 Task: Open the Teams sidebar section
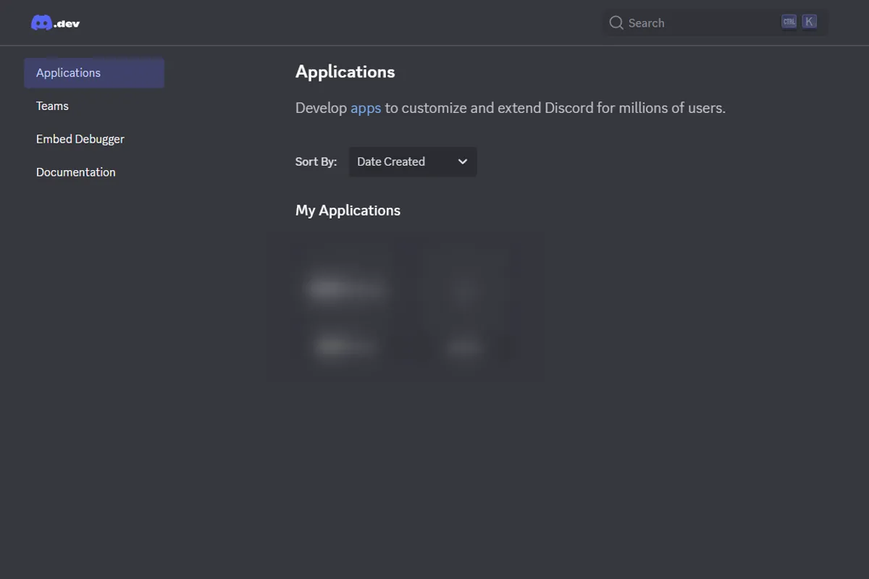(53, 106)
